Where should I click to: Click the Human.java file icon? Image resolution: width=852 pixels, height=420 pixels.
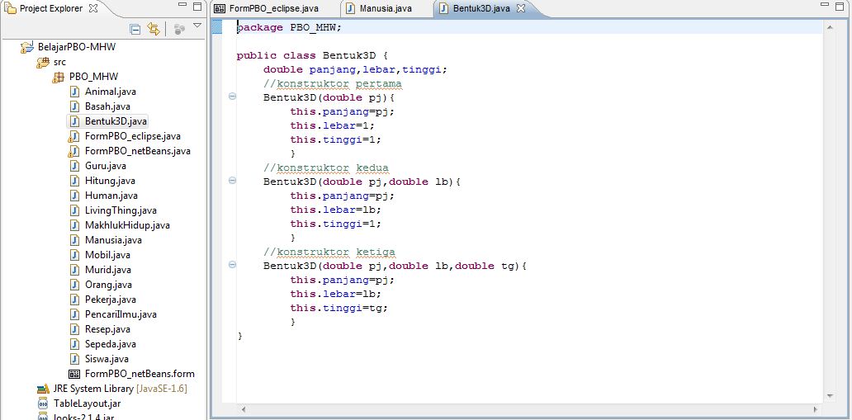[75, 196]
